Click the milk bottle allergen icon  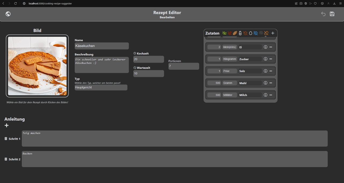(240, 33)
